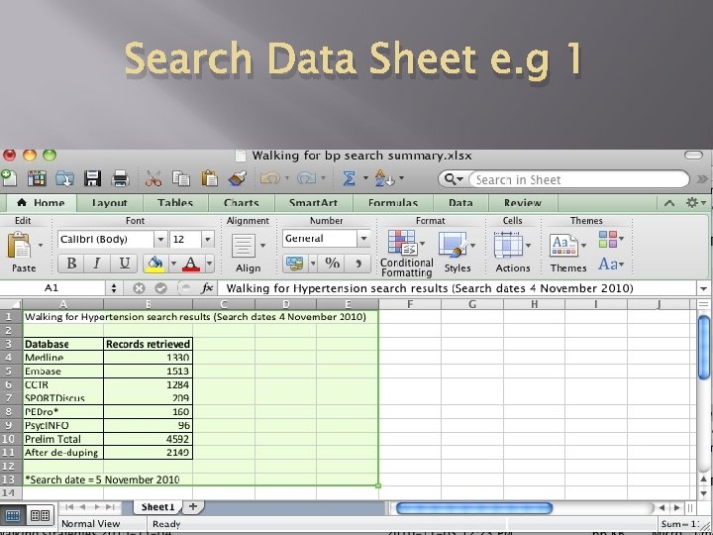Click the Search in Sheet field

[x=578, y=179]
